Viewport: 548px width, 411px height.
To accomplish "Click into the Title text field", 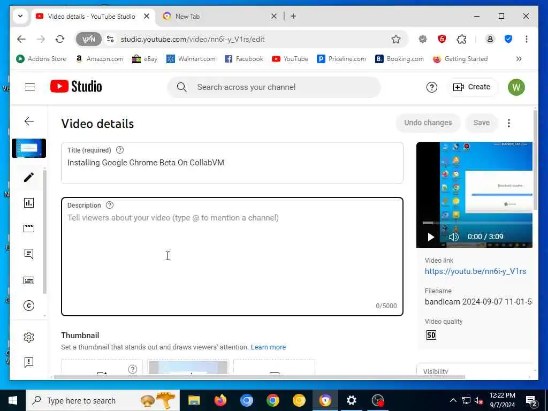I will [232, 163].
